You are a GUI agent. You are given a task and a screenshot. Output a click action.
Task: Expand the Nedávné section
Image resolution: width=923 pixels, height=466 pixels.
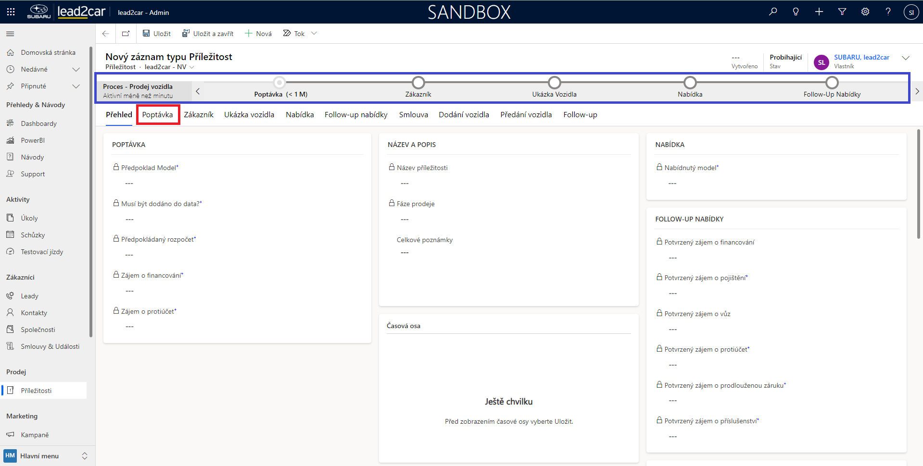[76, 69]
